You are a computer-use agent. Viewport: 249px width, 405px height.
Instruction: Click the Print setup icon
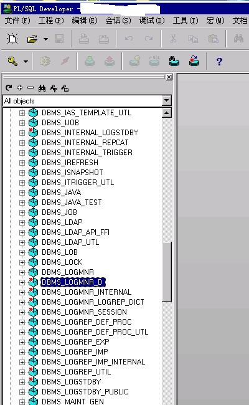point(104,39)
